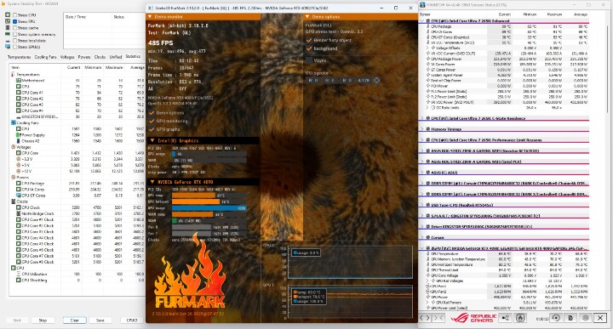The width and height of the screenshot is (613, 329).
Task: Click HWiNFO close sensors X icon in toolbar
Action: [x=600, y=318]
